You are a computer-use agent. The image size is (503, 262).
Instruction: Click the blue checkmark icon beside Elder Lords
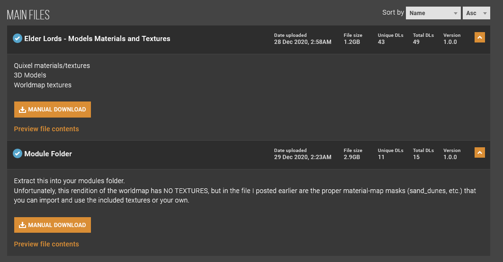[x=18, y=38]
